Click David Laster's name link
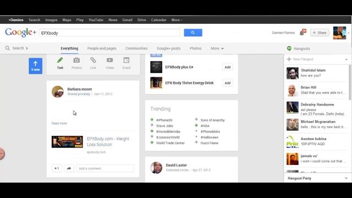This screenshot has width=352, height=198. pos(176,165)
